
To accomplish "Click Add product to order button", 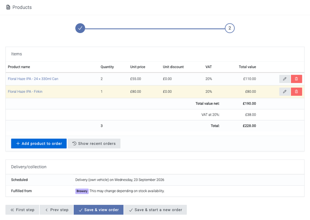I will (x=39, y=143).
